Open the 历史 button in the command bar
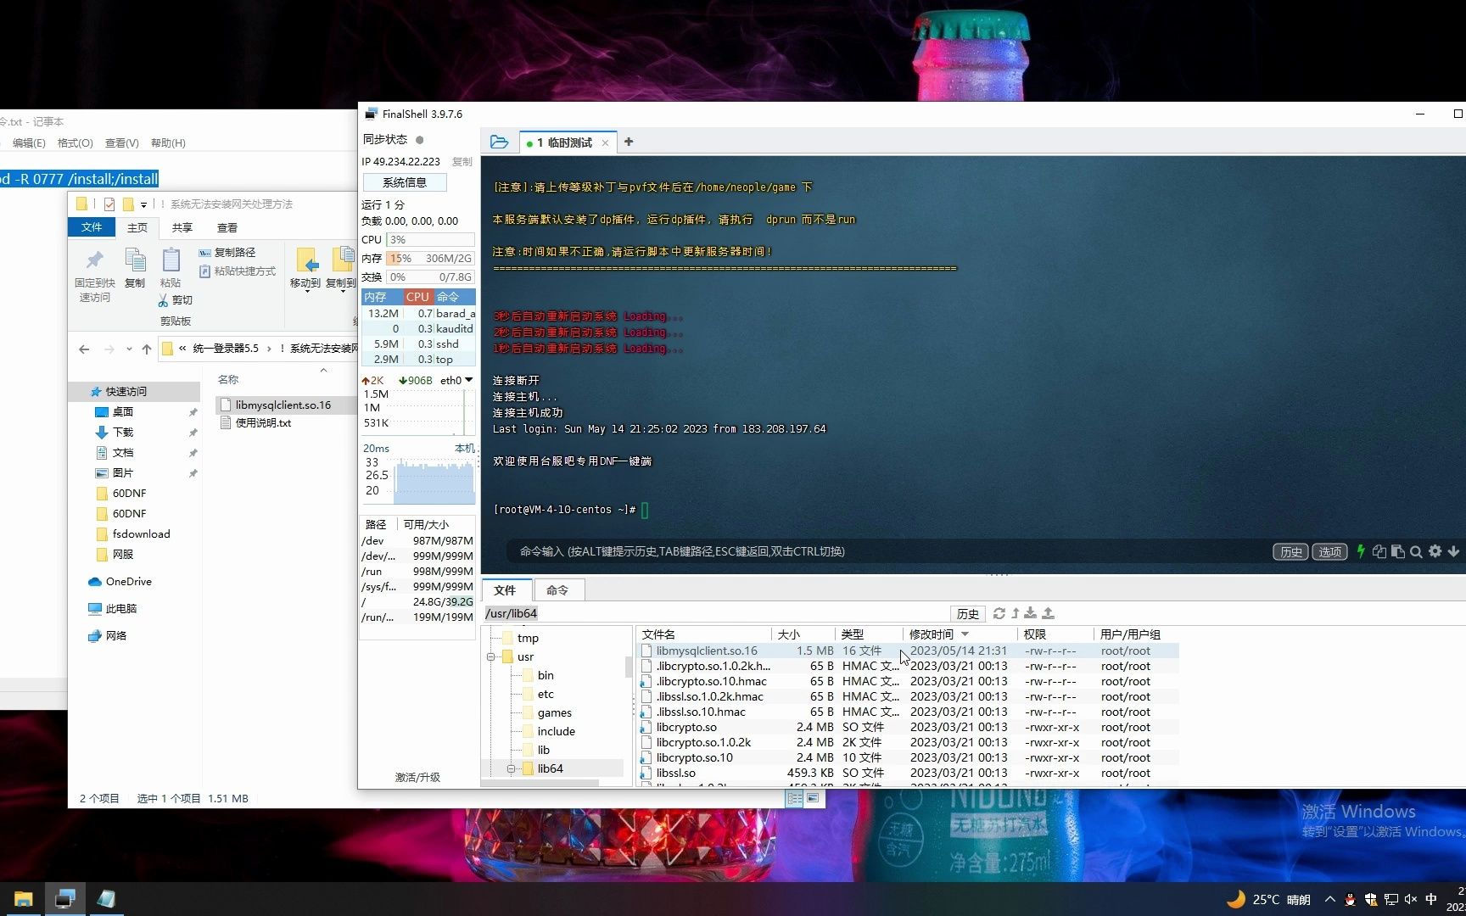Screen dimensions: 1466x916 [1290, 551]
